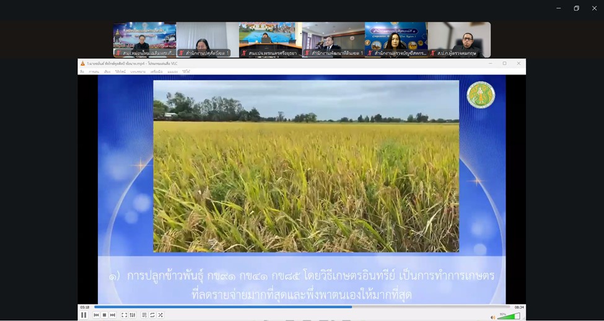This screenshot has width=604, height=321.
Task: Open the เครื่องมือ (Tools) menu
Action: (156, 72)
